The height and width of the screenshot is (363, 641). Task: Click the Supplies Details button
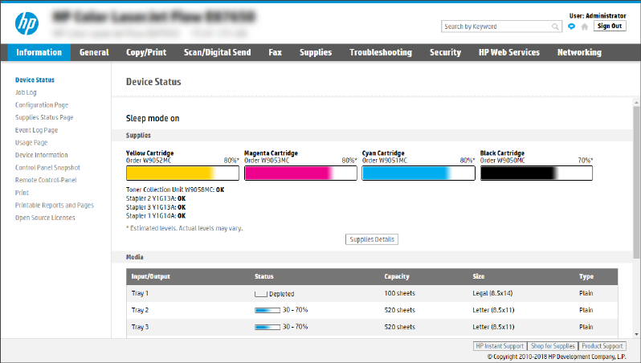tap(372, 239)
